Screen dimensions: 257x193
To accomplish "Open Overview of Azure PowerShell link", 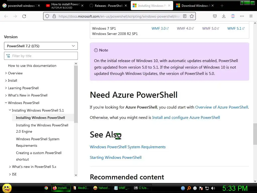I will [222, 107].
